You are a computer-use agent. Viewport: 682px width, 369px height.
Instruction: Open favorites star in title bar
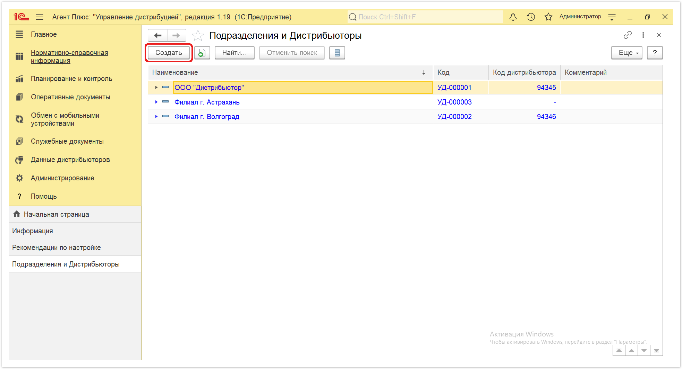(548, 17)
